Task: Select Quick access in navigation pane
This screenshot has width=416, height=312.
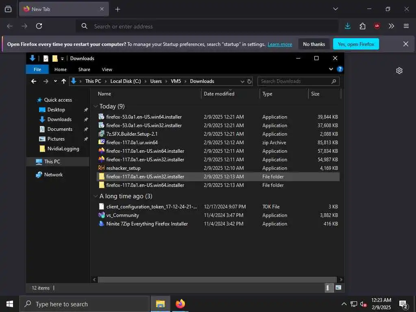Action: pos(58,100)
